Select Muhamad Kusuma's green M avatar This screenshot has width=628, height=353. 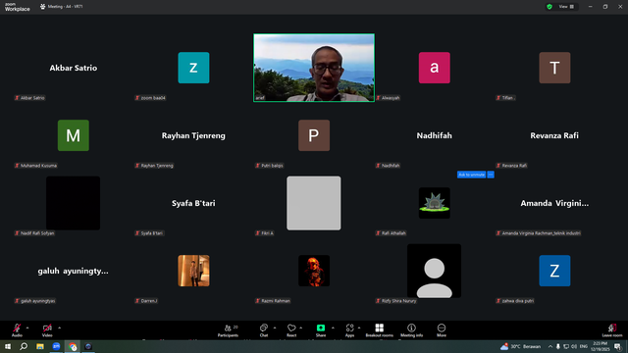[74, 135]
